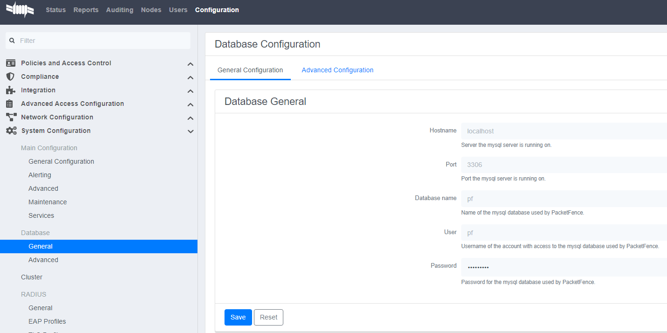The height and width of the screenshot is (333, 667).
Task: Open the Nodes page in top navigation
Action: pyautogui.click(x=151, y=10)
